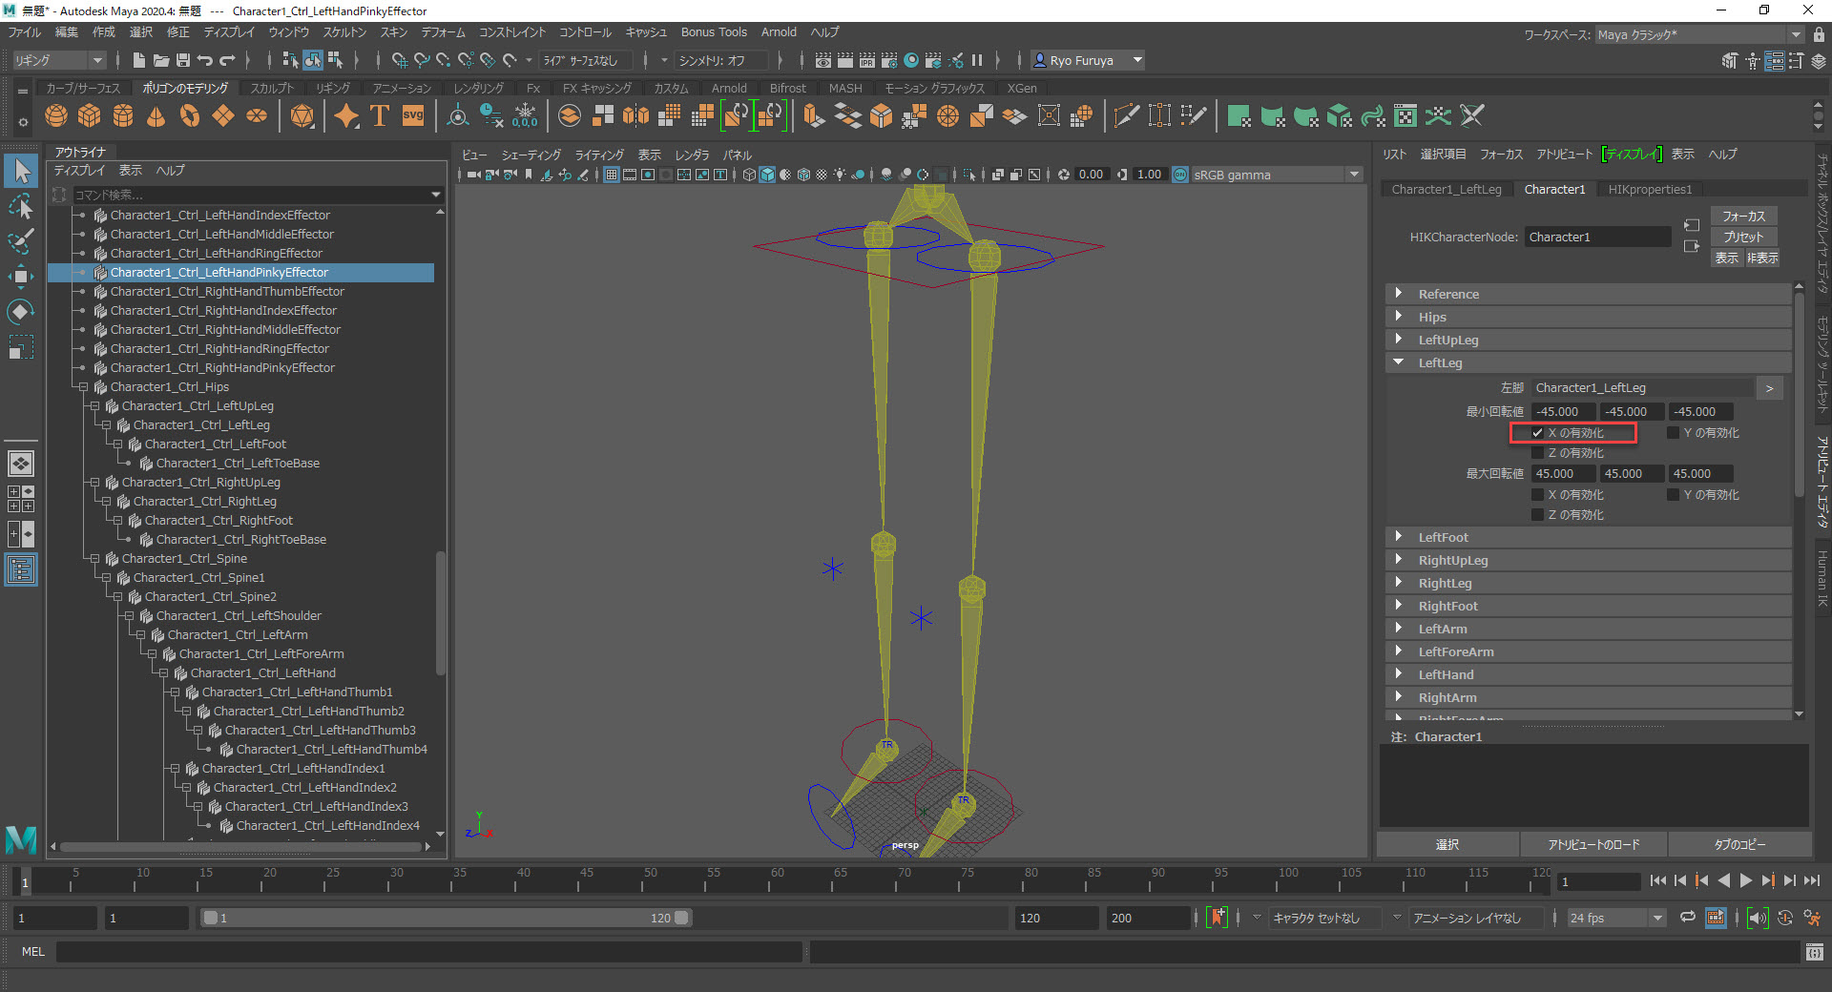Activate the Move tool in toolbox
Viewport: 1832px width, 992px height.
tap(21, 277)
